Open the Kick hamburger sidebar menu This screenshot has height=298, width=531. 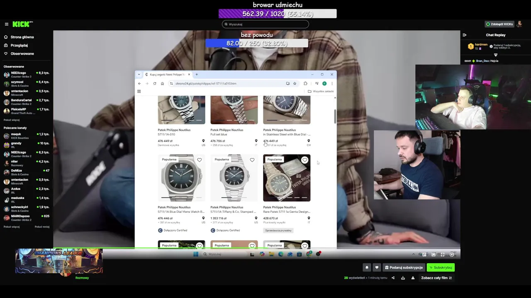tap(6, 24)
